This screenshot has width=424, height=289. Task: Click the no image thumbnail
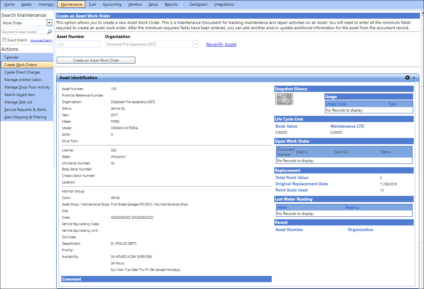coord(284,99)
